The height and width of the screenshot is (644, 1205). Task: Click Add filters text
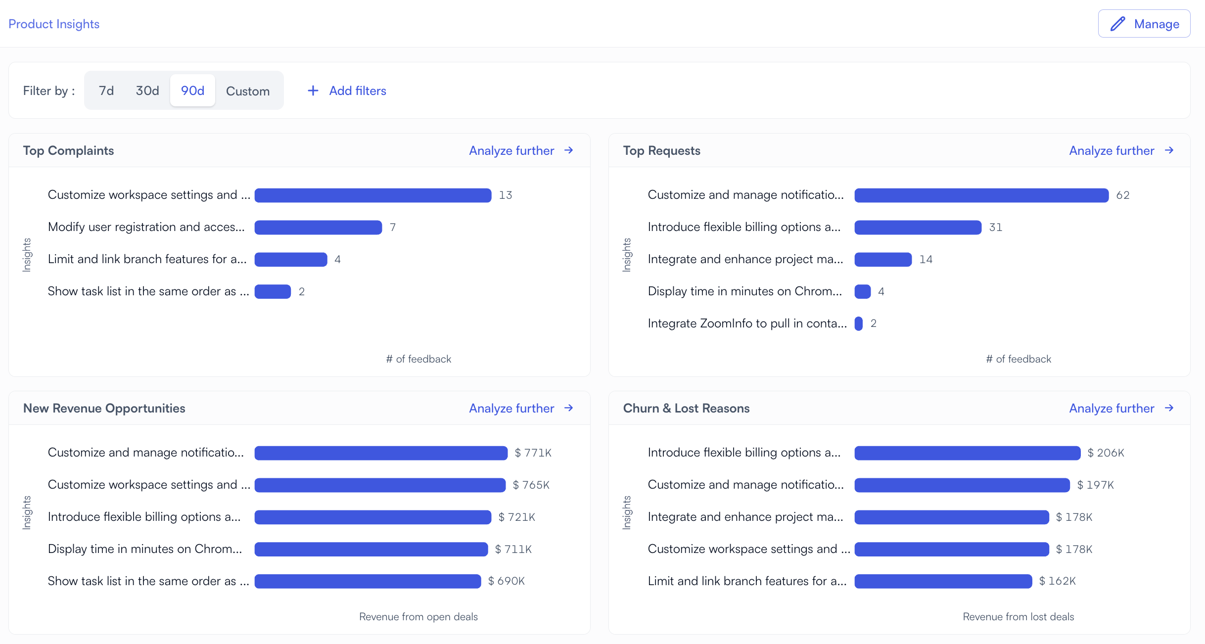click(x=358, y=91)
